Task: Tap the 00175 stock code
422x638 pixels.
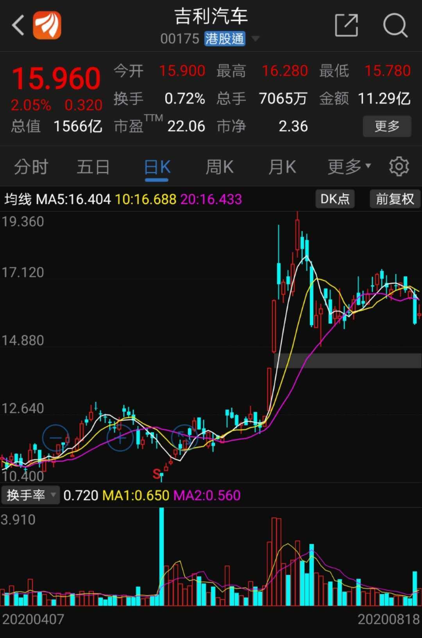Action: pyautogui.click(x=180, y=39)
